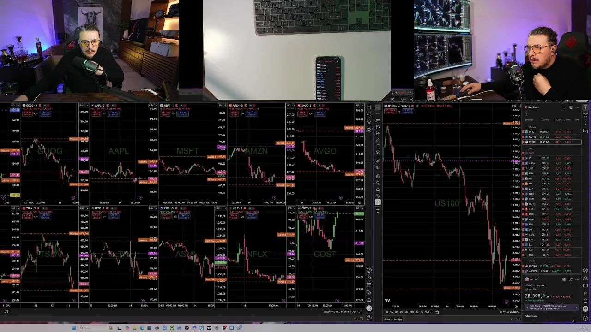591x332 pixels.
Task: Open the go-to-date calendar icon below US100 chart
Action: 437,312
